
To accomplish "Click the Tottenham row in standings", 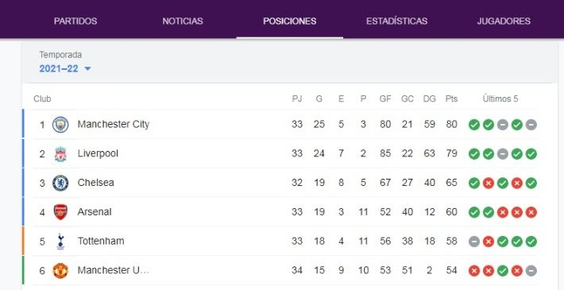I will point(280,242).
